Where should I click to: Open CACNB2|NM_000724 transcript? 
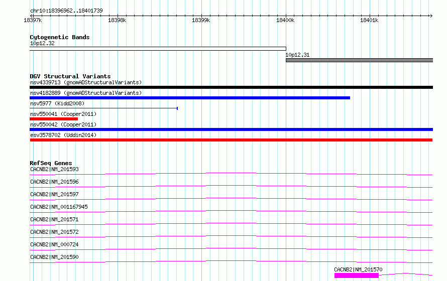click(x=54, y=244)
